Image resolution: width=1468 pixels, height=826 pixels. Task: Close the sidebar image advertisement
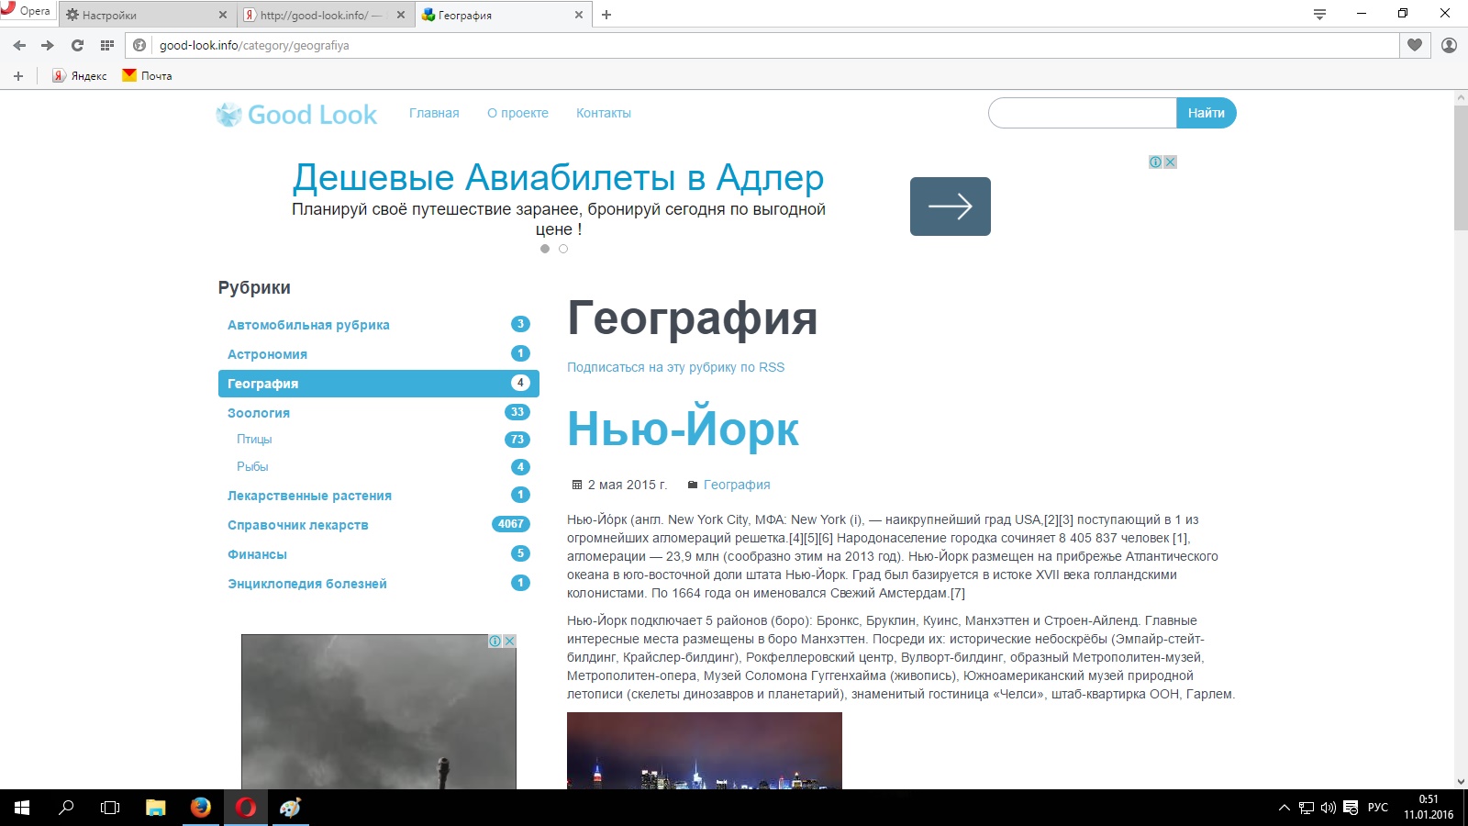pyautogui.click(x=509, y=641)
